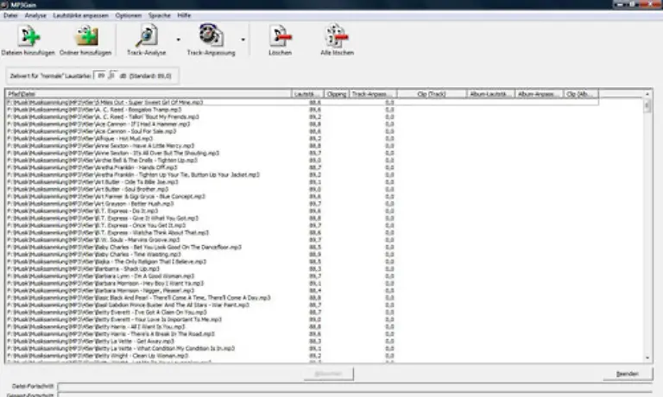Screen dimensions: 663x397
Task: Click Track-Anpassung value 0,0 in Barbara - Shack Up row
Action: click(389, 268)
